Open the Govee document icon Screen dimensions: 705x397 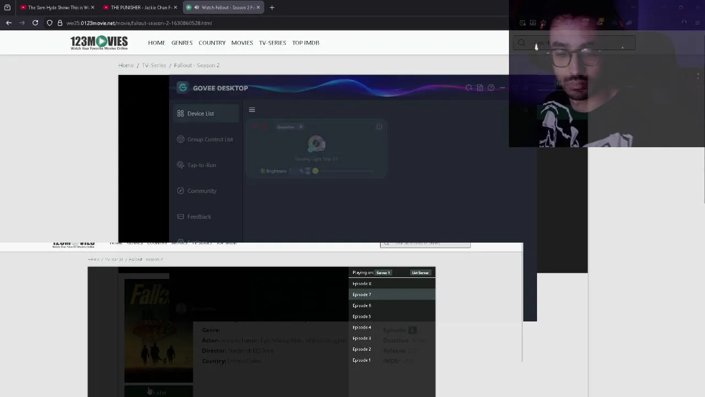(480, 88)
